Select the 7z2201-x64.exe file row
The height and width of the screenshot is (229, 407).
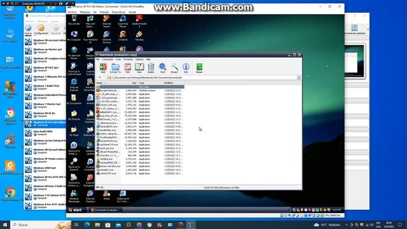point(140,105)
